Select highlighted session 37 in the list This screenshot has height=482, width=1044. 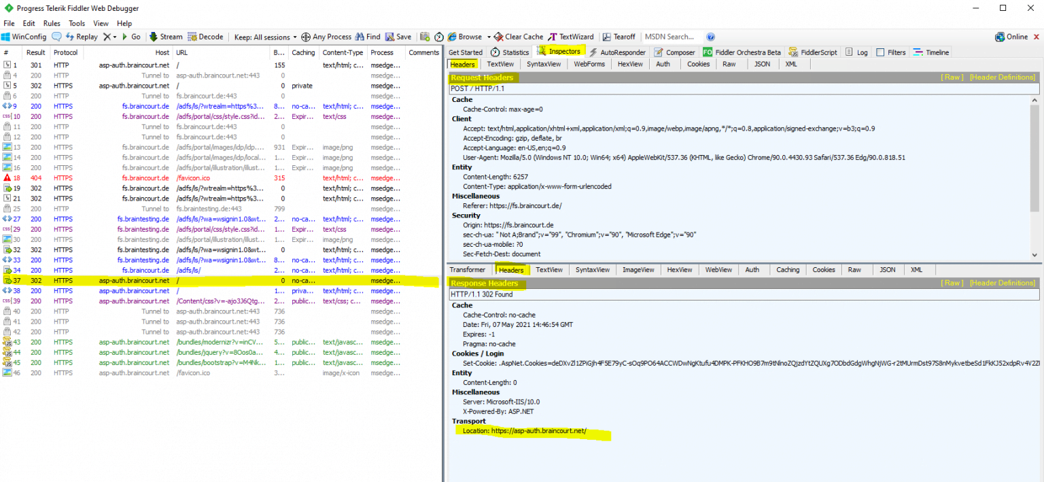point(204,280)
